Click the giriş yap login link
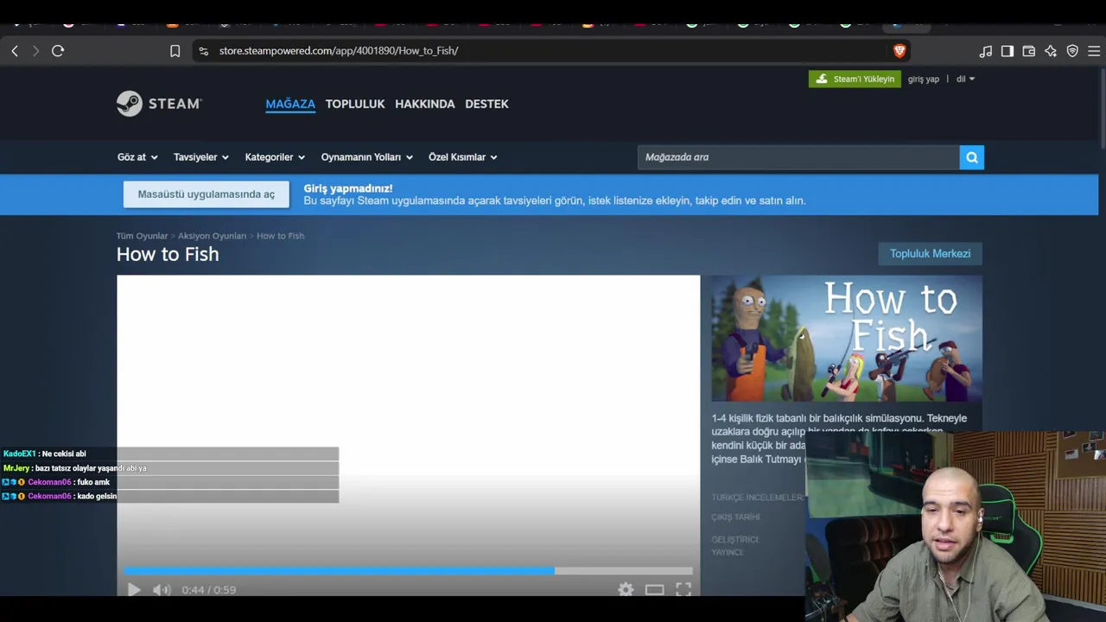The image size is (1106, 622). tap(923, 79)
